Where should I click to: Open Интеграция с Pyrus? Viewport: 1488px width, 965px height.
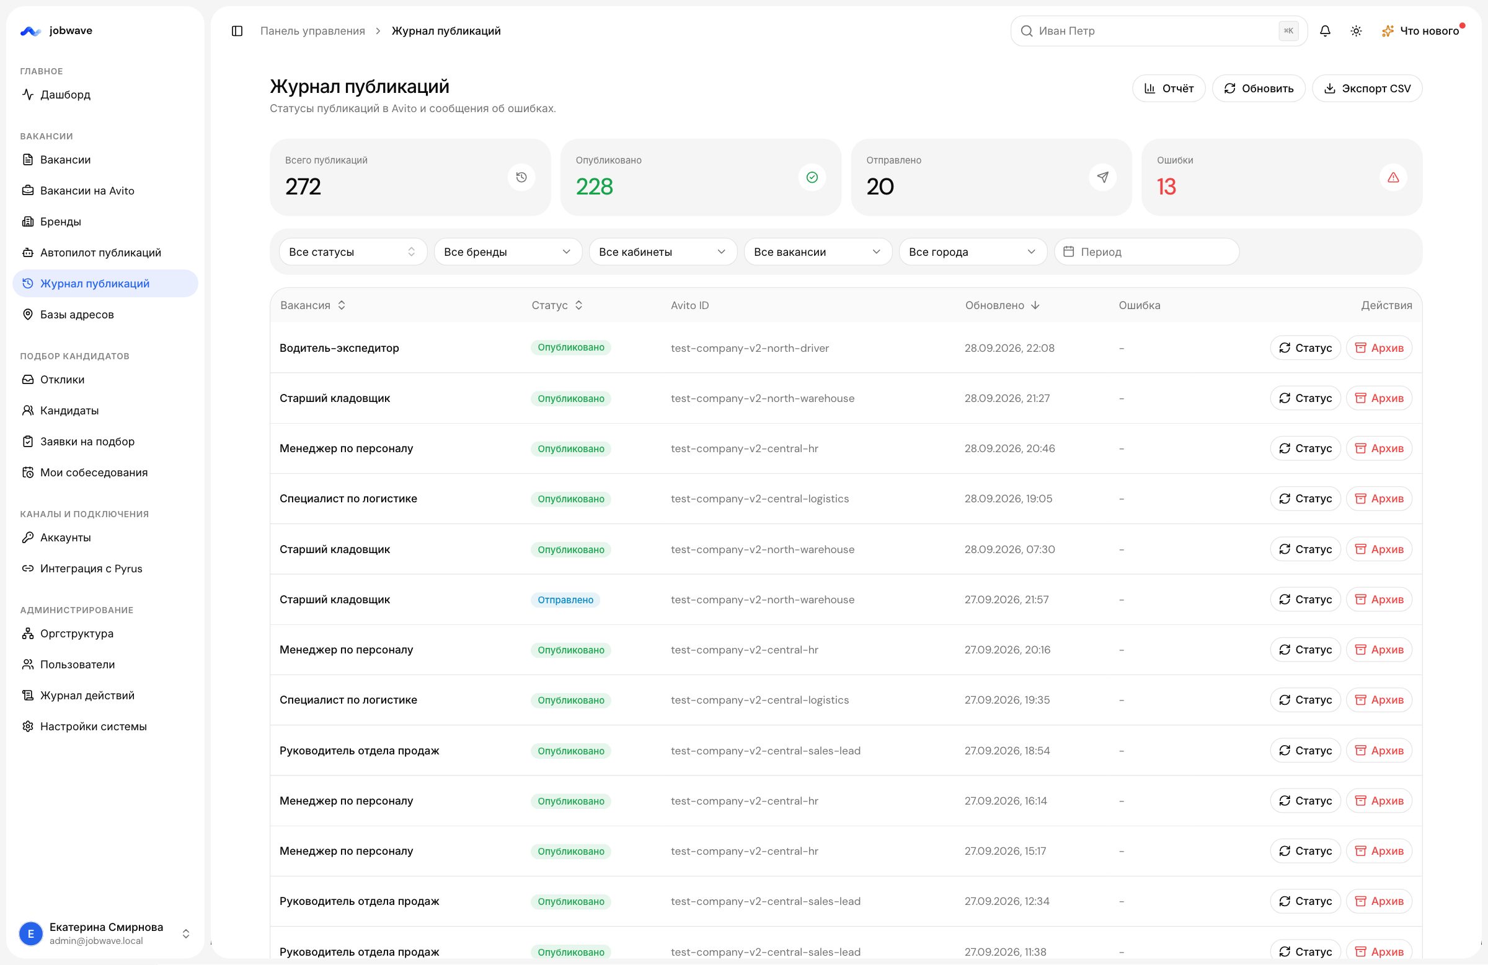click(x=105, y=569)
